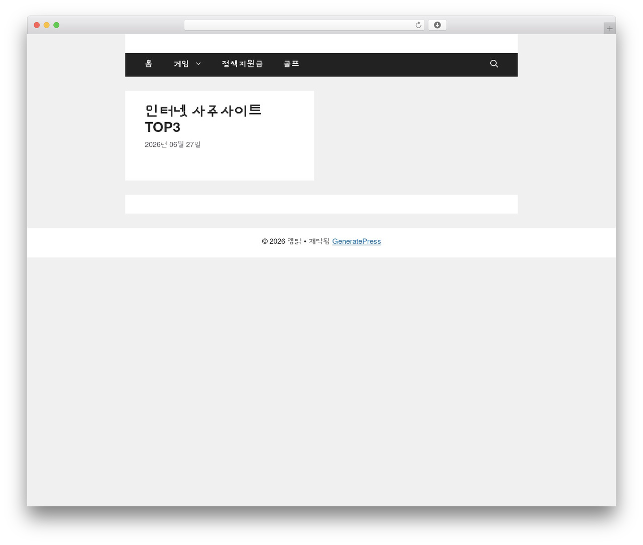Follow the GeneratePress footer link
643x545 pixels.
pyautogui.click(x=357, y=241)
